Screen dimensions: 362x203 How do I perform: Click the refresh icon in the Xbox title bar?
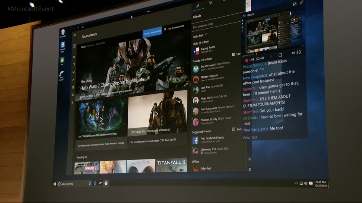[x=78, y=28]
